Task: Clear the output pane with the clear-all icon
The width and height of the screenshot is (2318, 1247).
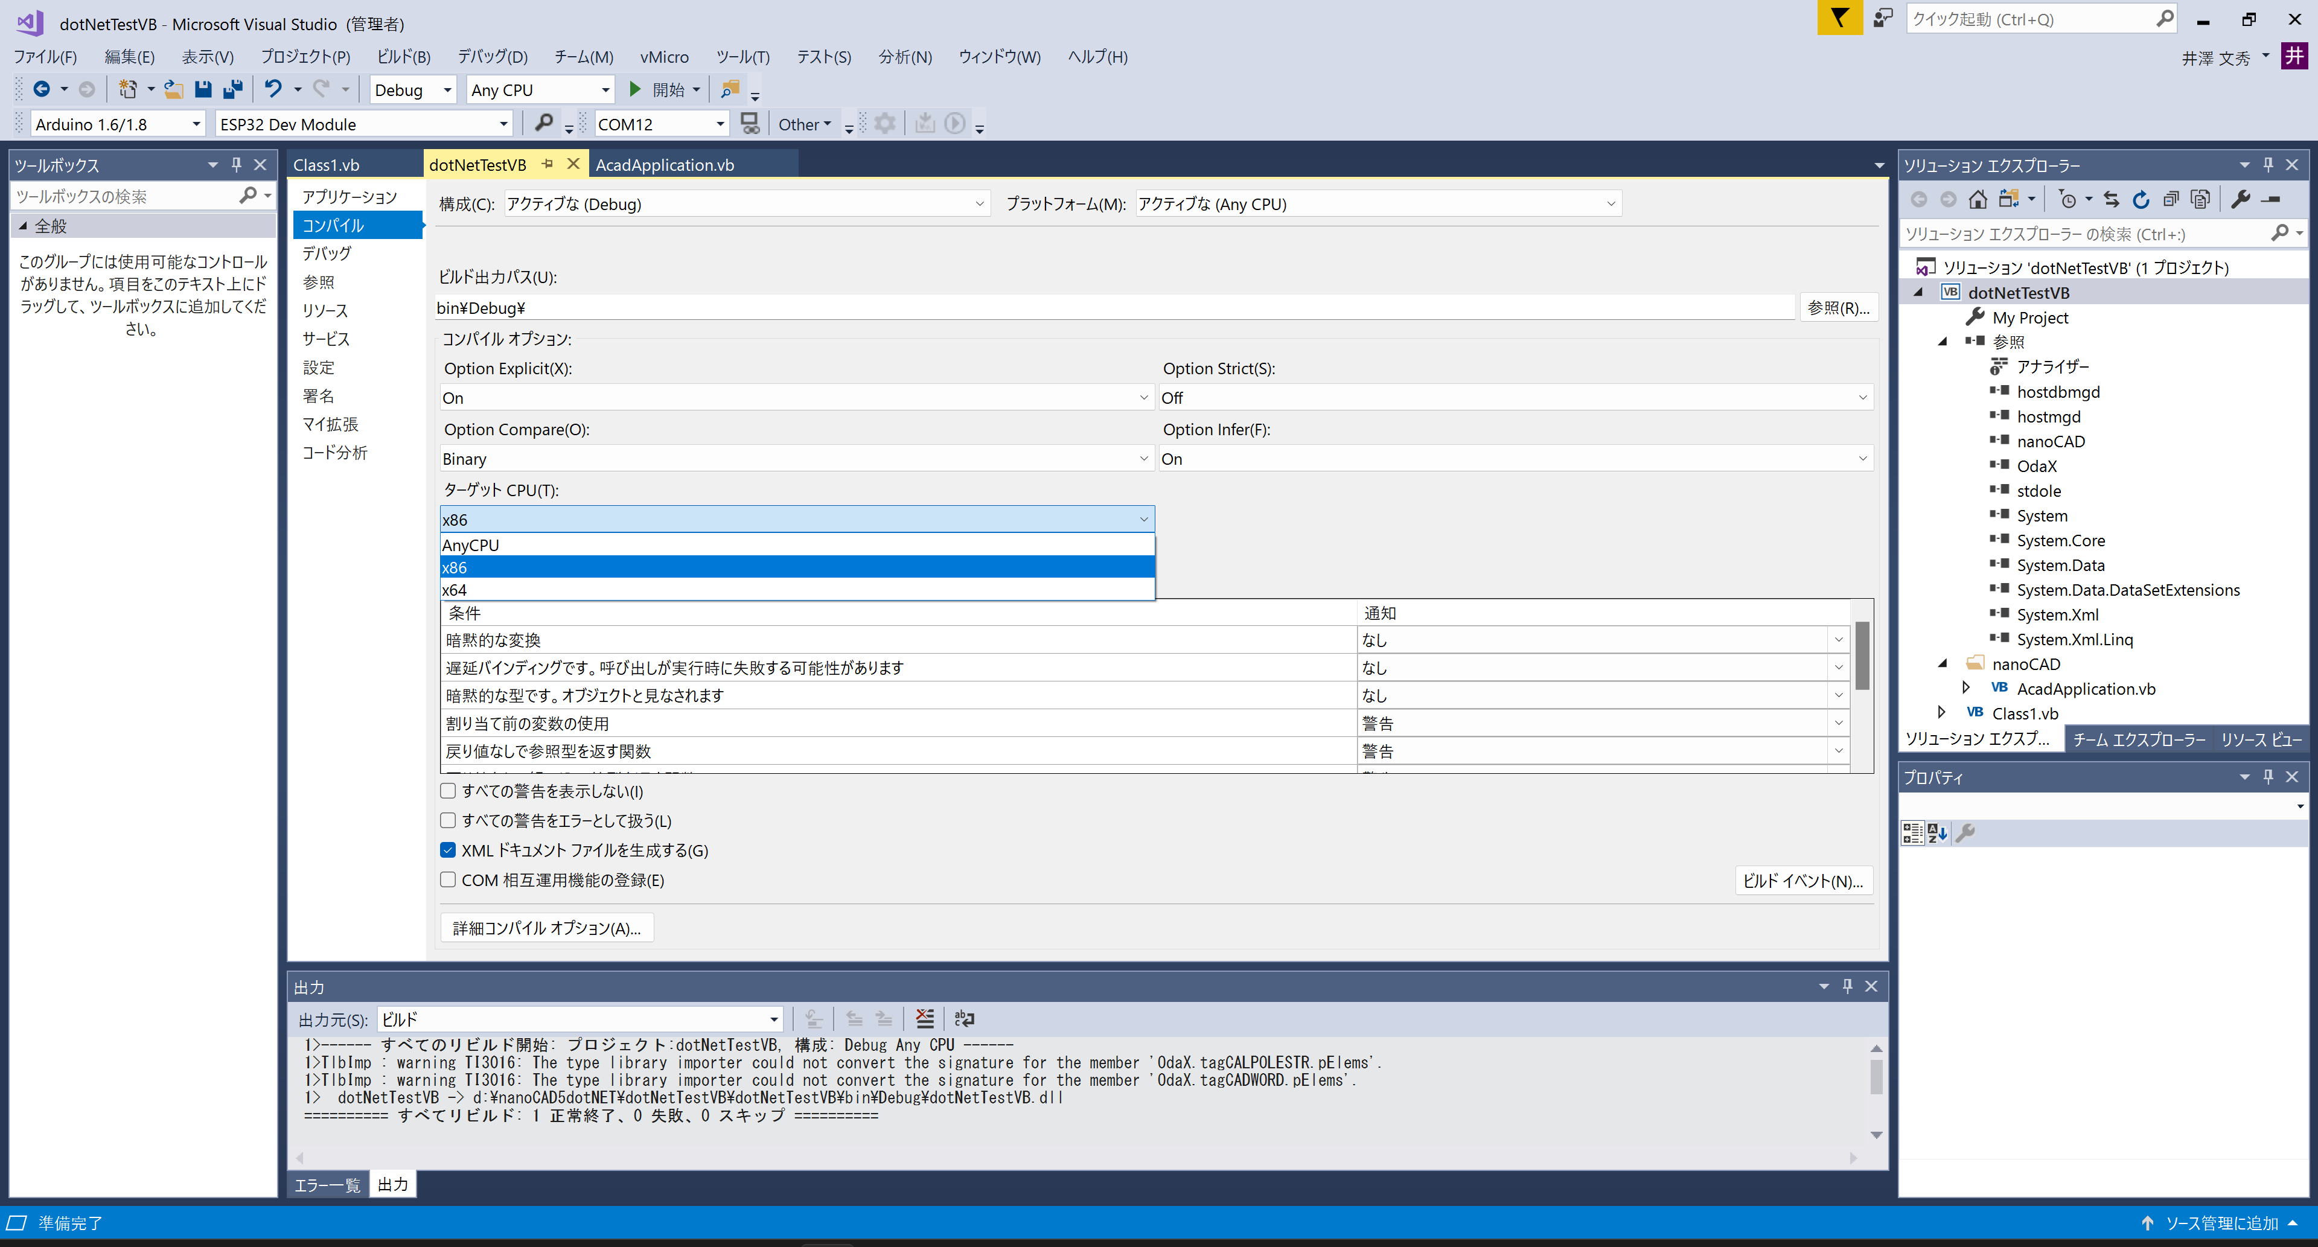Action: pyautogui.click(x=925, y=1018)
